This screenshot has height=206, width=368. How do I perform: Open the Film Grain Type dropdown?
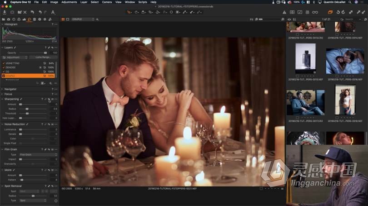tap(38, 154)
